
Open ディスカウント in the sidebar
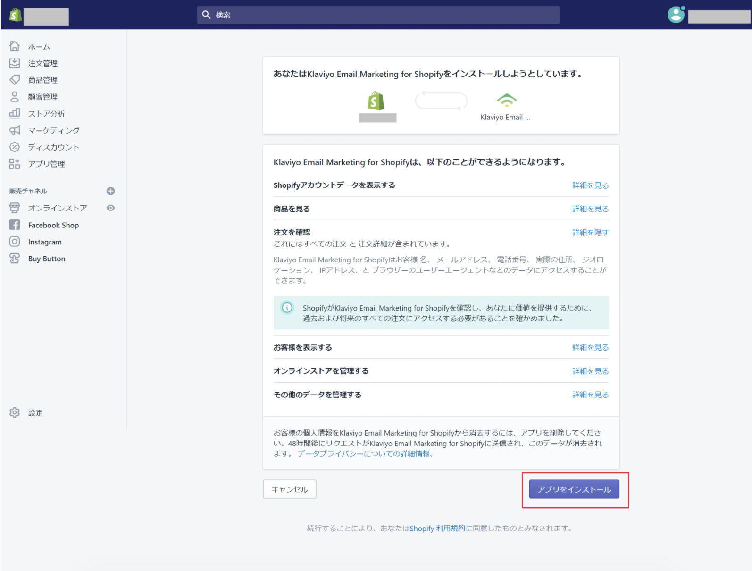coord(53,147)
